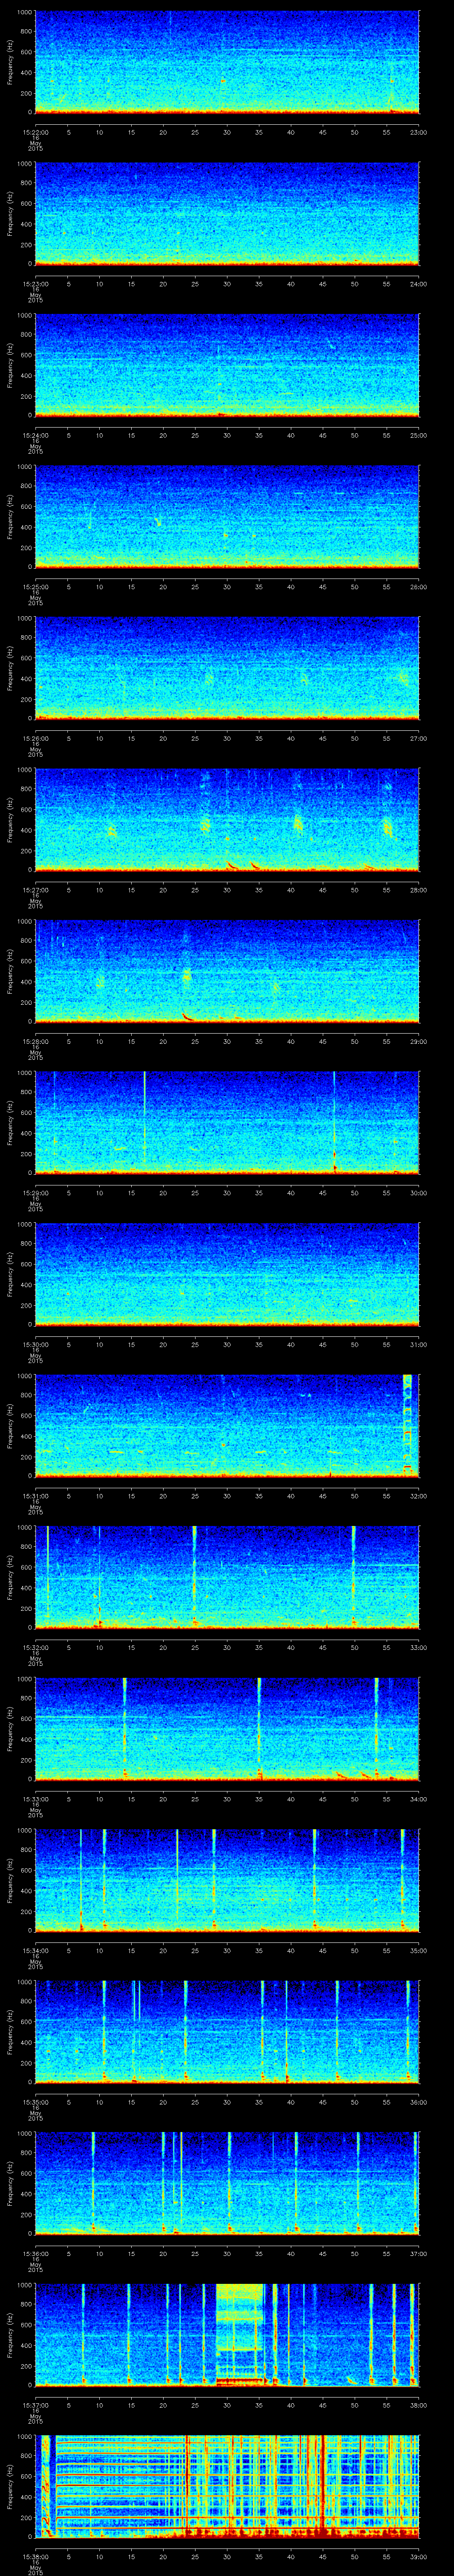Screen dimensions: 454x2576
Task: Select the 15:38:00 time axis label
Action: click(x=35, y=2555)
